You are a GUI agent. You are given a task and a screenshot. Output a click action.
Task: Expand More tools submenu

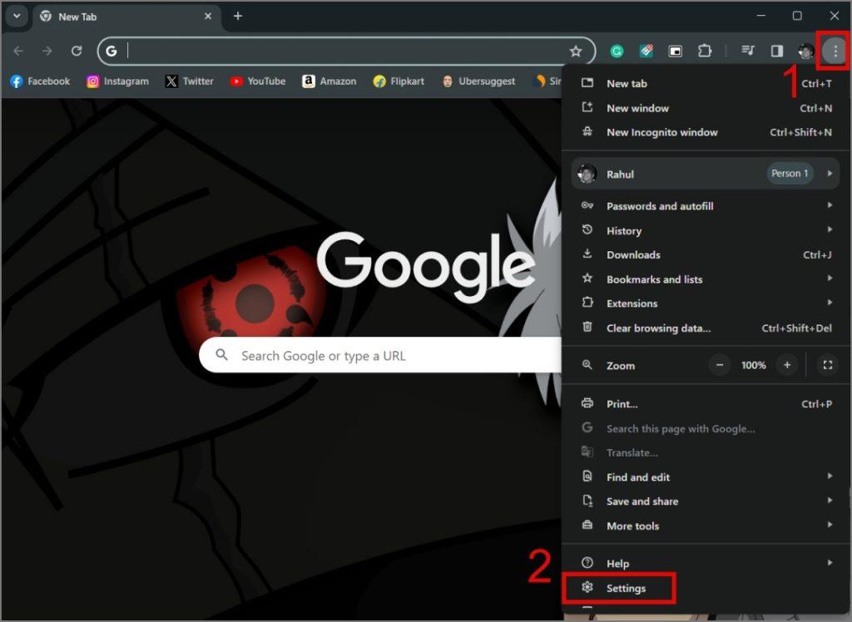coord(706,526)
